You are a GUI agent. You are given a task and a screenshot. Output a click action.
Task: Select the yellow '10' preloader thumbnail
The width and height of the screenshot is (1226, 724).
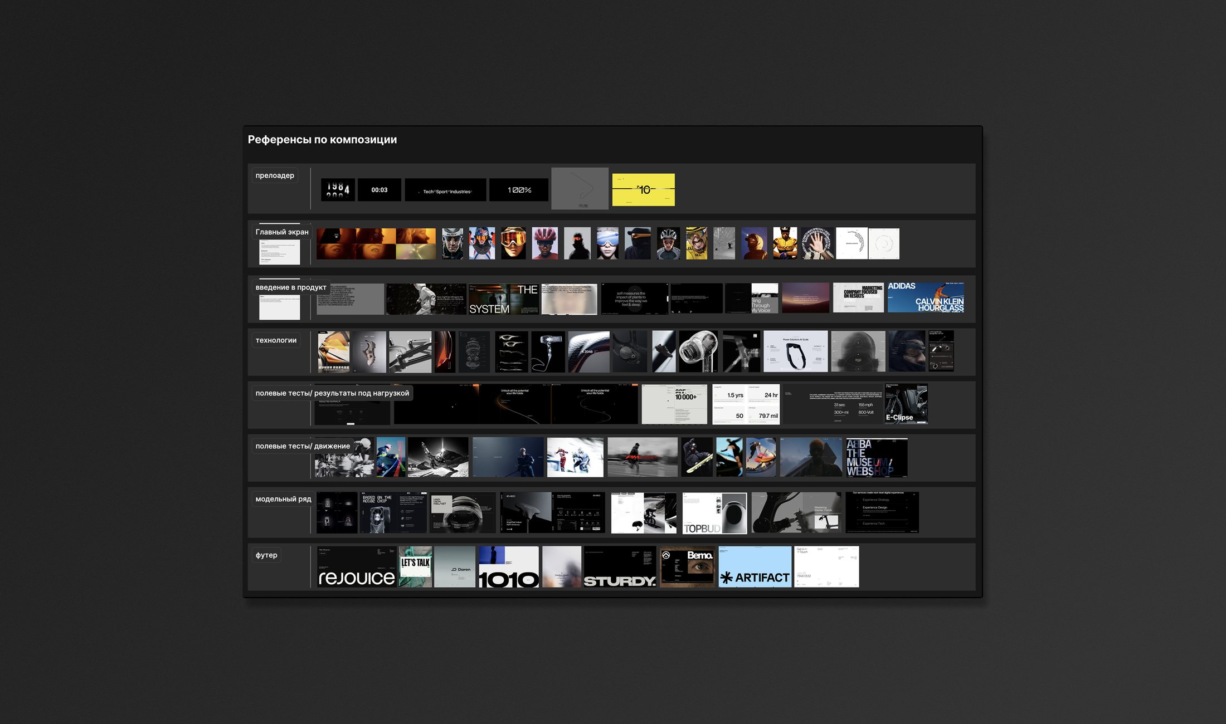pos(644,190)
